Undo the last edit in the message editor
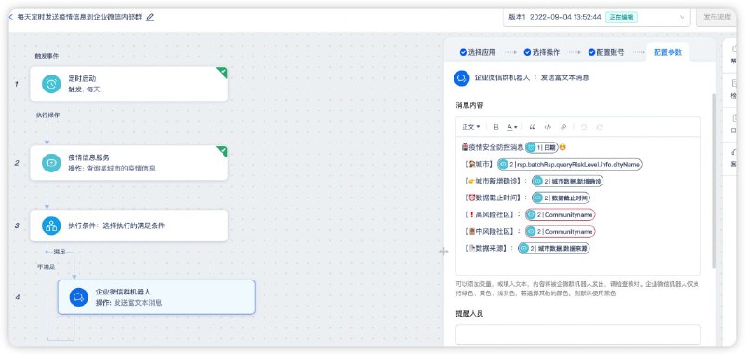 click(584, 127)
